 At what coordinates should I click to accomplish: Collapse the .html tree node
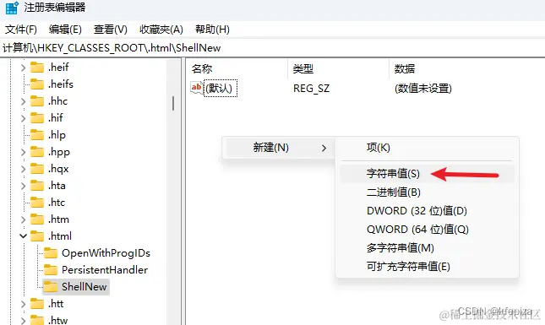[x=23, y=236]
